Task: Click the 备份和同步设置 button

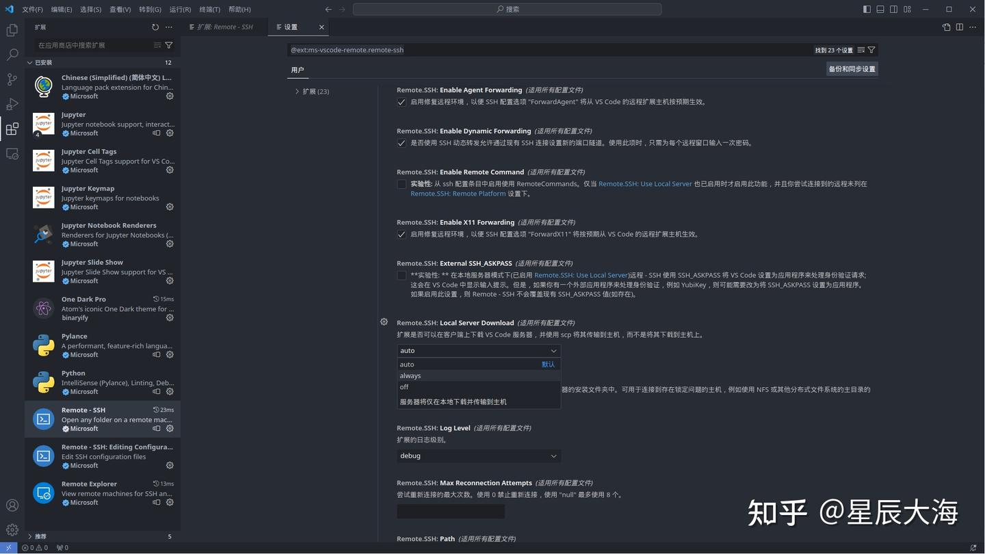Action: 852,69
